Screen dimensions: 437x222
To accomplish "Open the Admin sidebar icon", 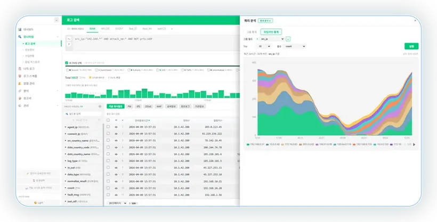I will pos(20,105).
